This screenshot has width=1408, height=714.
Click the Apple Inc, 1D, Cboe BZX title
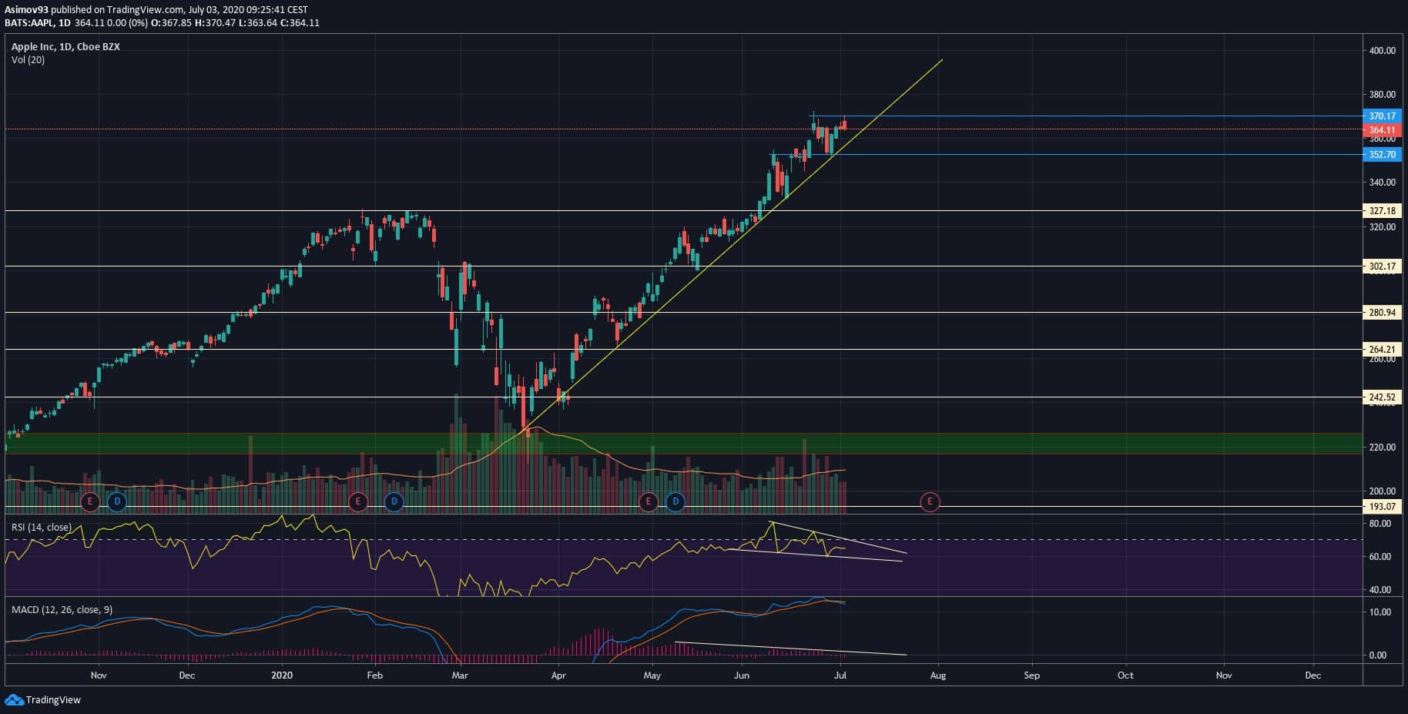coord(65,47)
